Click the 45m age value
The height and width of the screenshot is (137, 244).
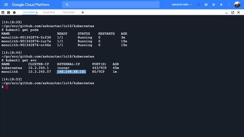[116, 68]
